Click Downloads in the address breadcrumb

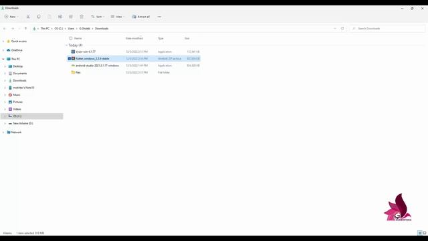pos(102,28)
